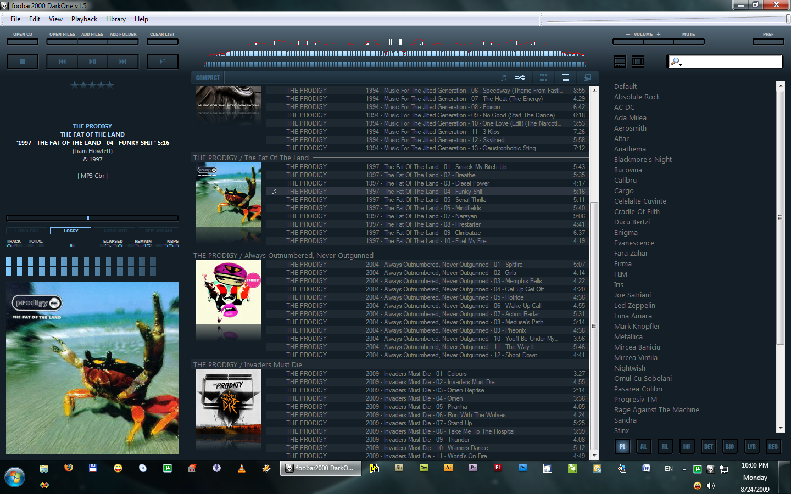Click the track seek bar
This screenshot has height=494, width=791.
[92, 218]
